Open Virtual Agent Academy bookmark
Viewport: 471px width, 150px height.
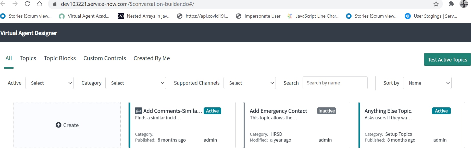[84, 16]
